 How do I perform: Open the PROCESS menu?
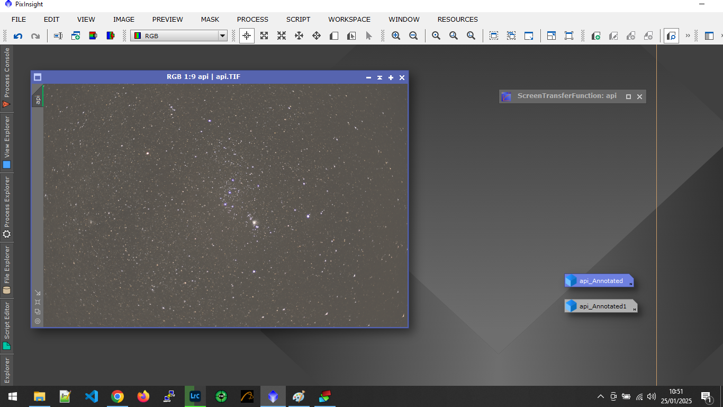pos(252,19)
